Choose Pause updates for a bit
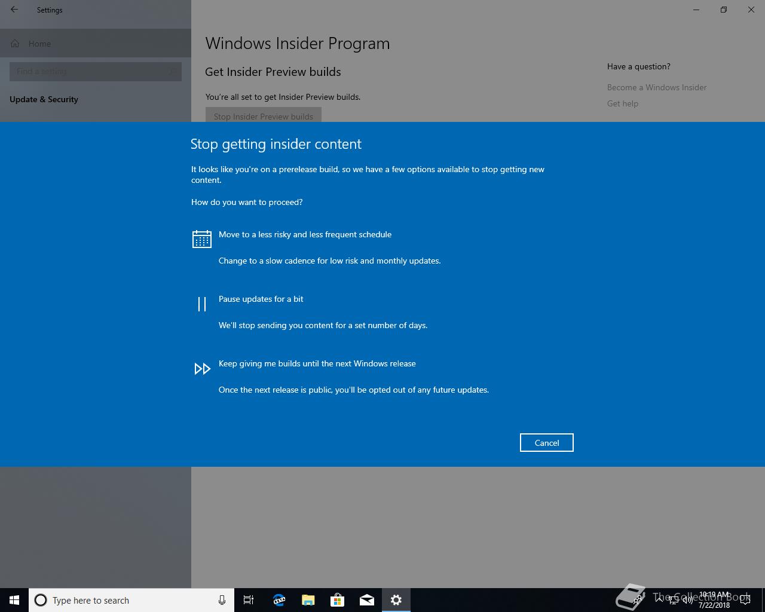Viewport: 765px width, 612px height. [261, 299]
